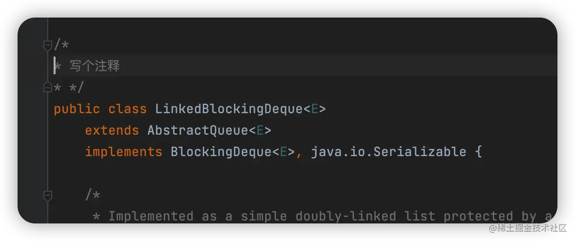This screenshot has width=575, height=241.
Task: Click the opening curly brace after Serializable
Action: coord(478,152)
